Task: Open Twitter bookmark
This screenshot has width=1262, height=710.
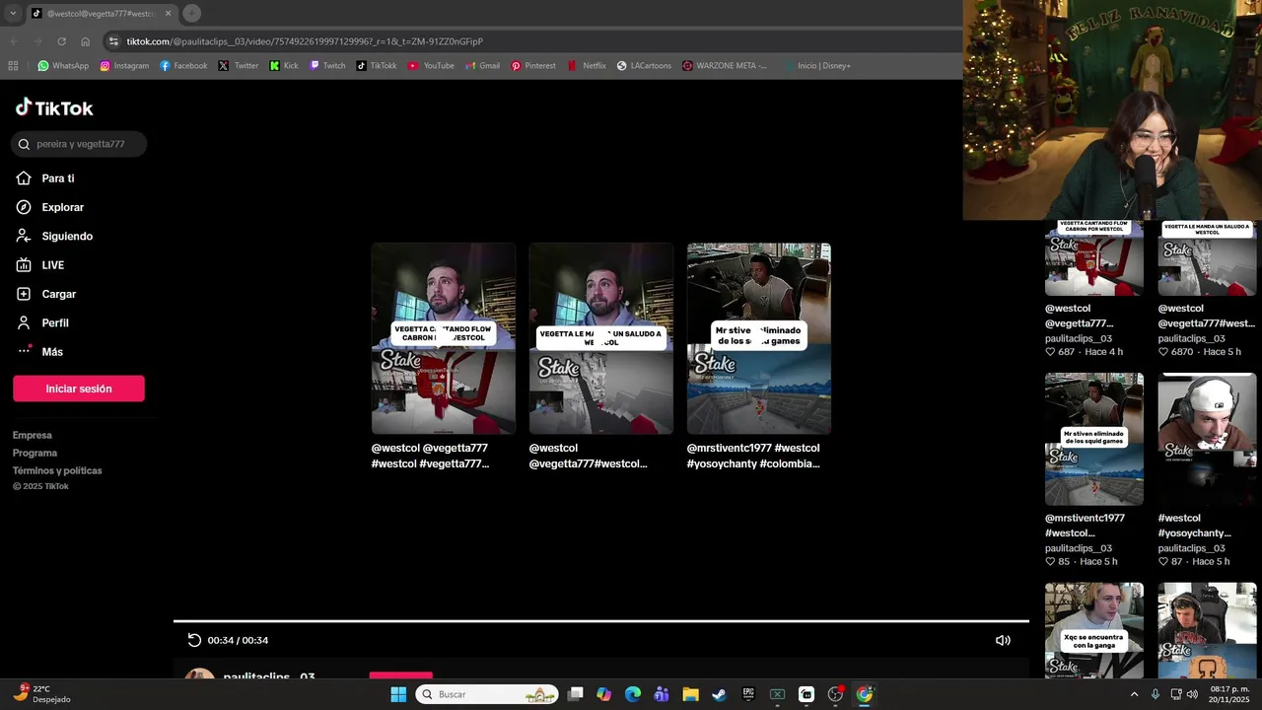Action: coord(239,66)
